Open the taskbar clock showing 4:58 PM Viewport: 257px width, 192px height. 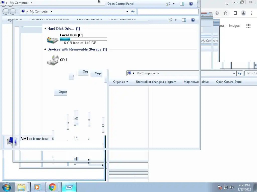click(244, 187)
